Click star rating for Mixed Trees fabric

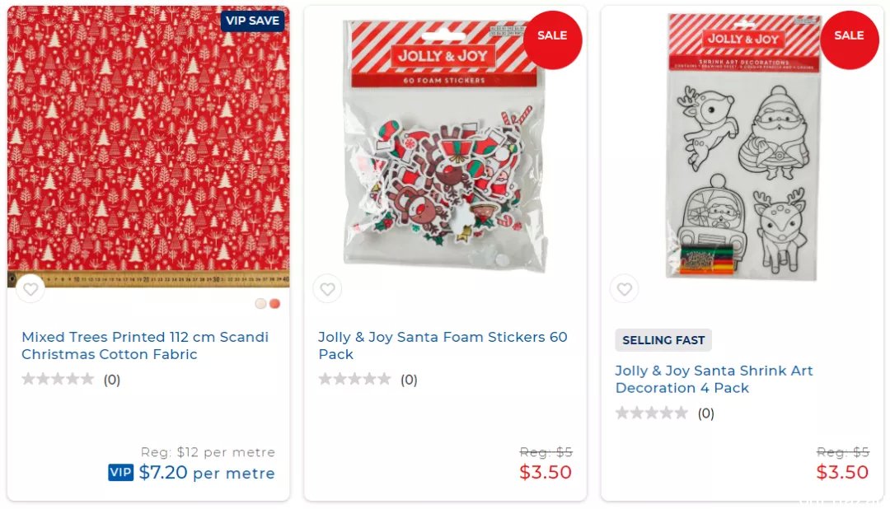click(58, 379)
